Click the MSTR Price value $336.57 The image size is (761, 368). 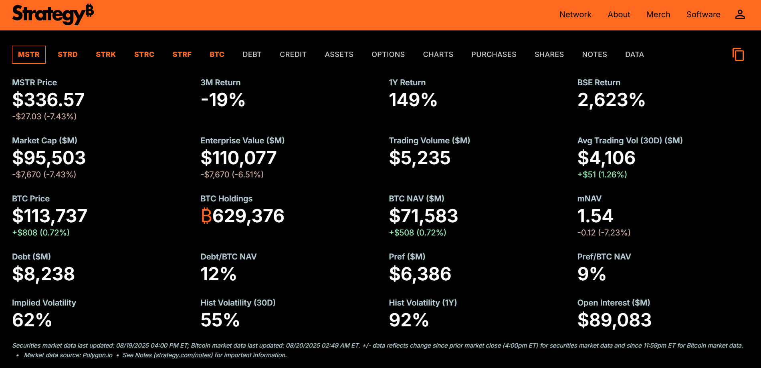click(48, 100)
